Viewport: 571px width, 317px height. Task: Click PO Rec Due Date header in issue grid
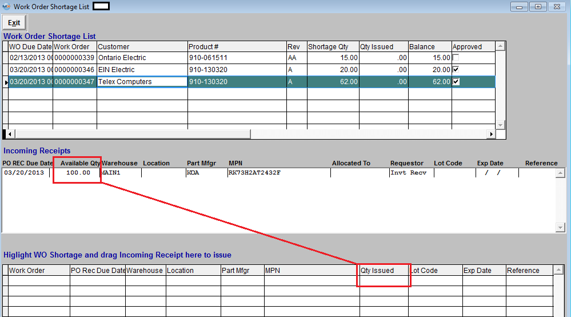pyautogui.click(x=98, y=270)
